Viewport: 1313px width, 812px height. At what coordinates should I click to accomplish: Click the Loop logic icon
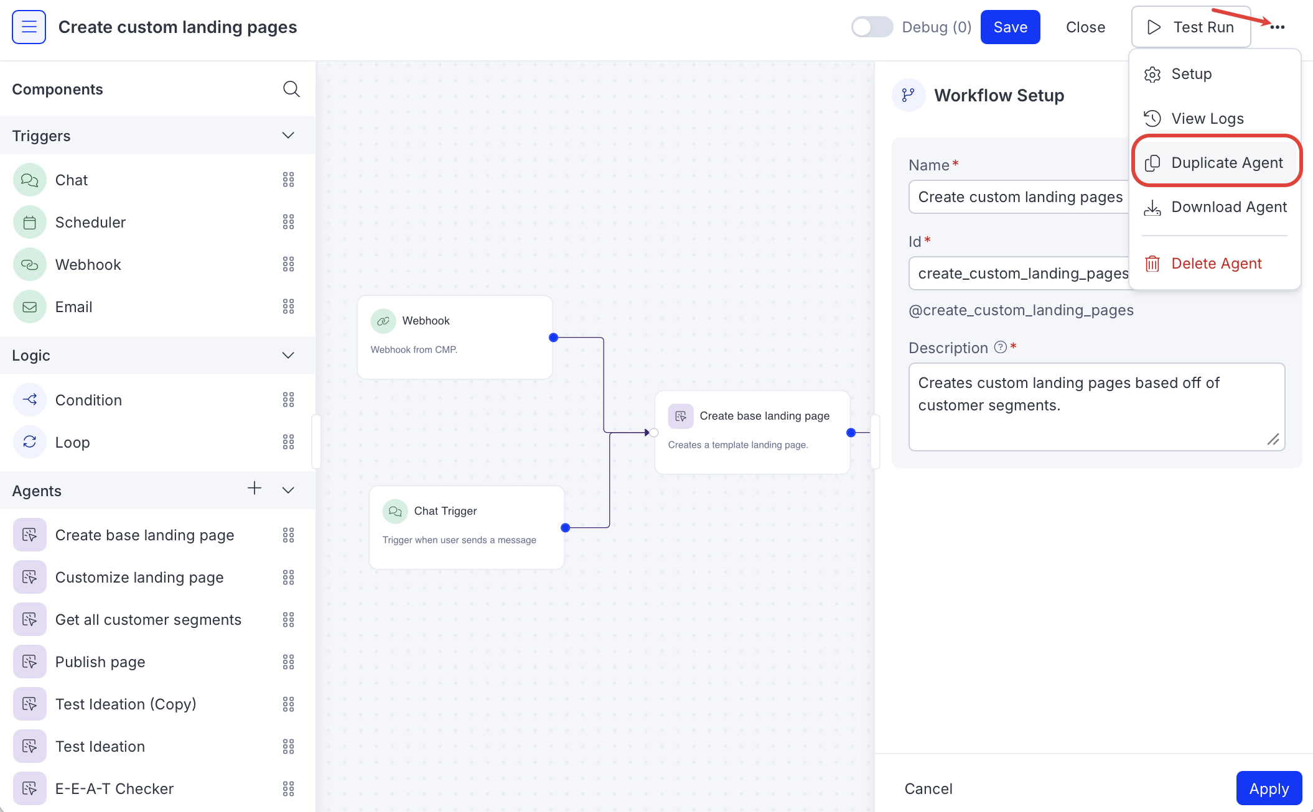click(x=29, y=442)
